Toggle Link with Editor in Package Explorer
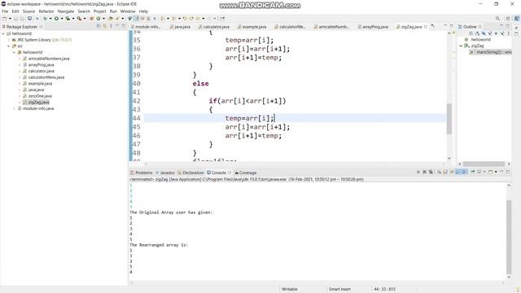Screen dimensions: 521x293 click(105, 26)
